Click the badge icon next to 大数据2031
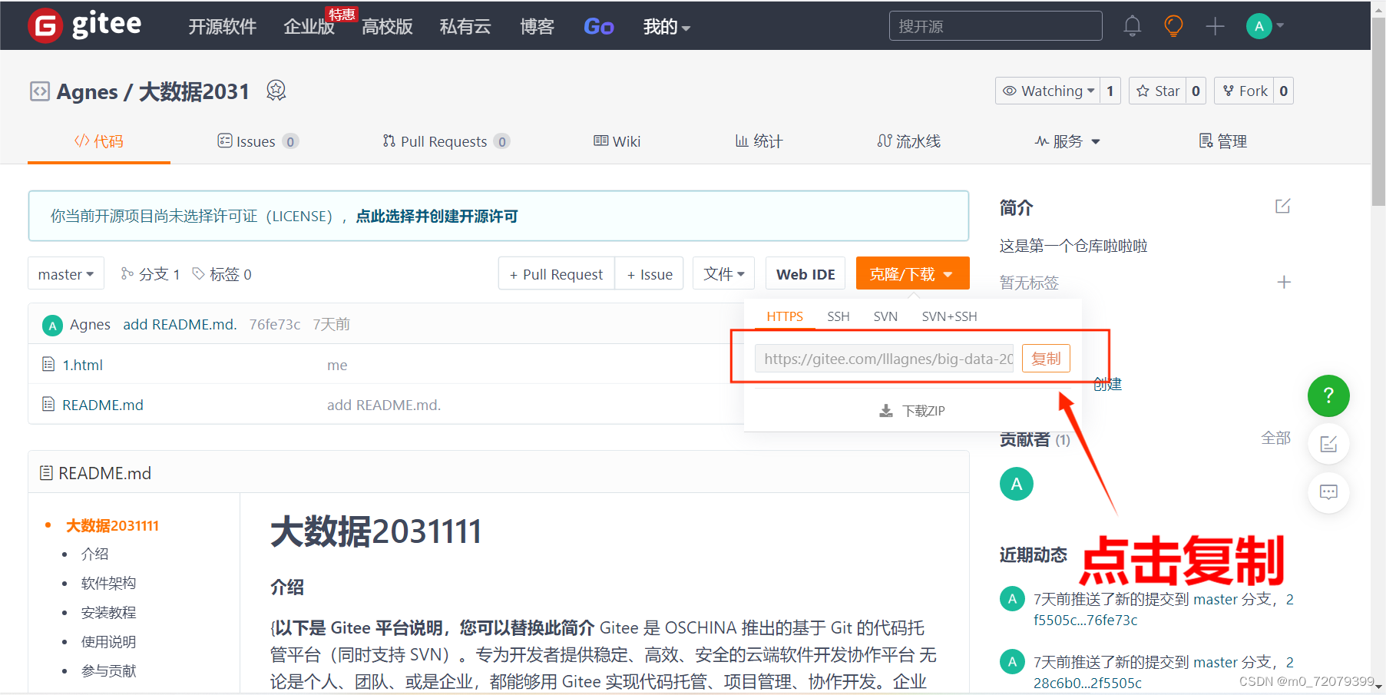 [276, 91]
